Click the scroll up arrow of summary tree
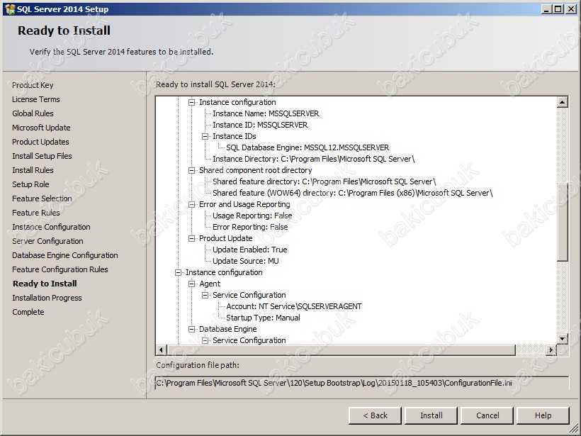The image size is (581, 436). click(563, 102)
